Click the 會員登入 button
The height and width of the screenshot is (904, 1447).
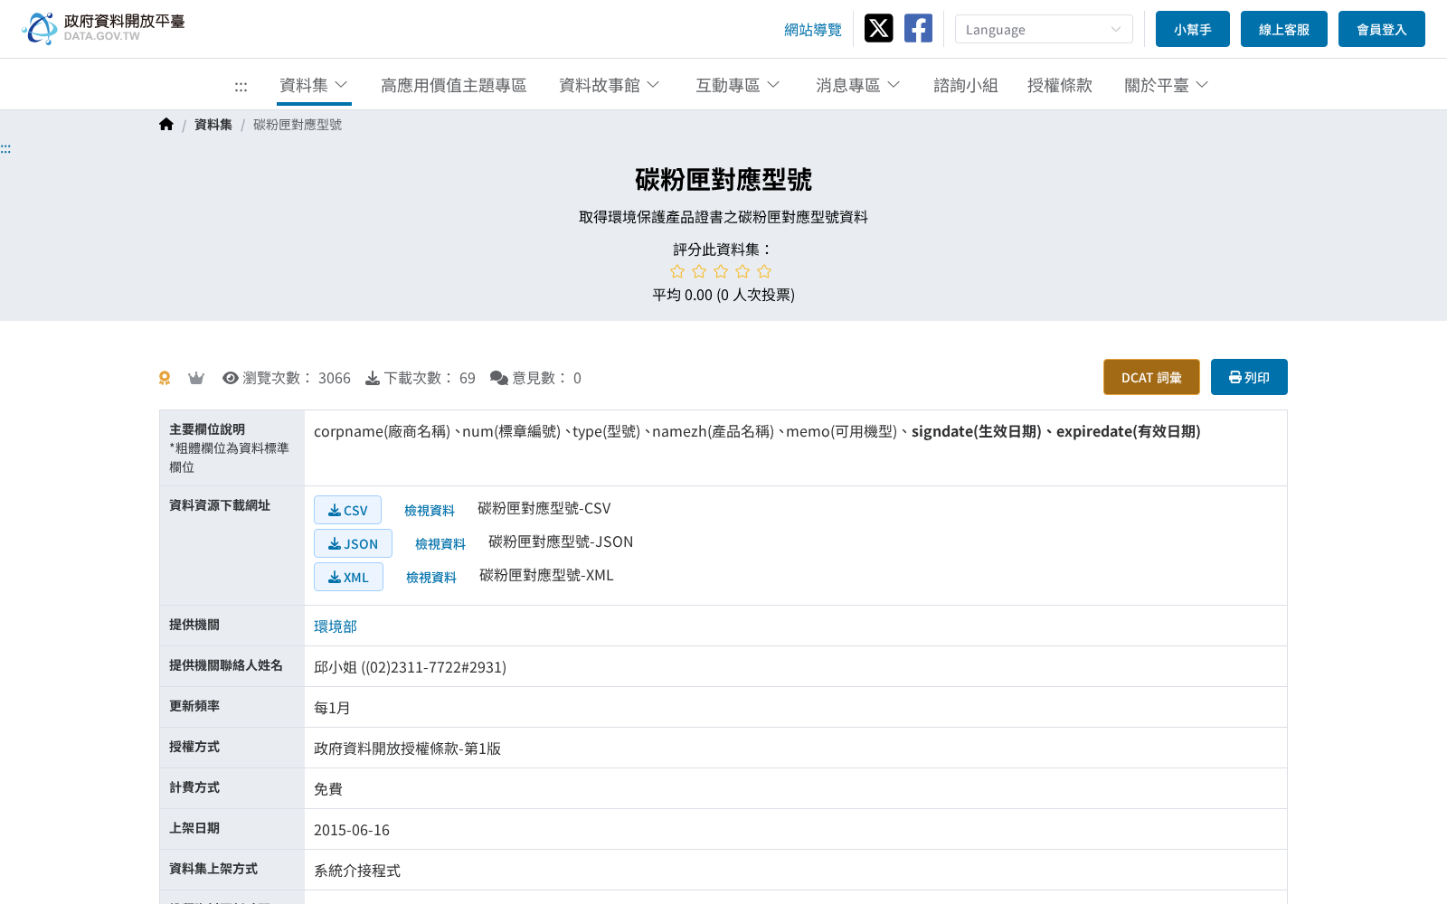click(1382, 29)
